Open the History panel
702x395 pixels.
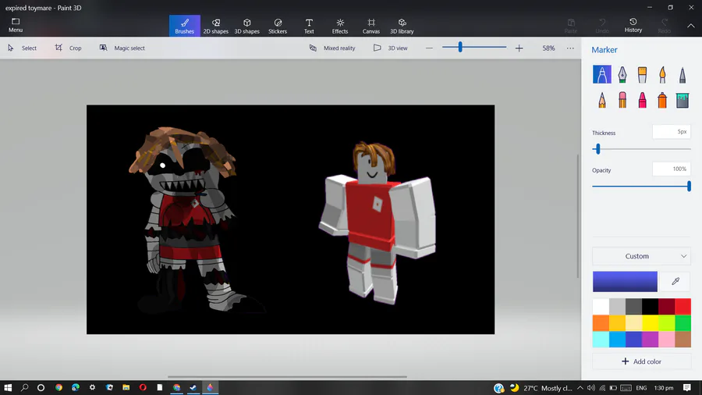click(633, 26)
